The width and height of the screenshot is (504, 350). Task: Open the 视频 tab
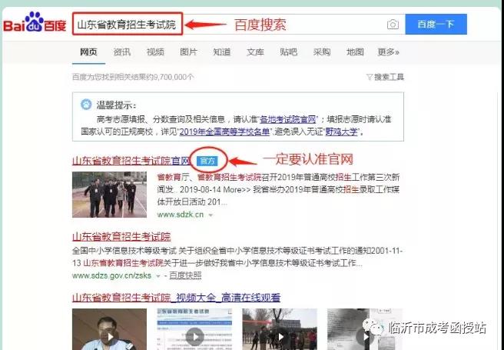coord(155,52)
